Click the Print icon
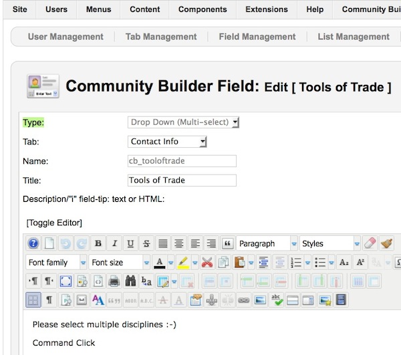Screen dimensions: 401x355 114,281
